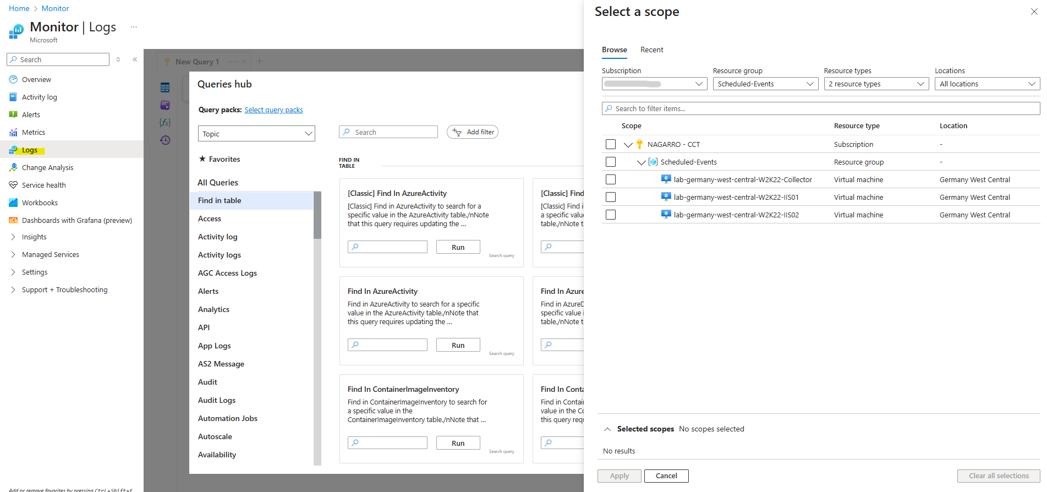Viewport: 1047px width, 492px height.
Task: Check the lab-germany-west-central-W2K22-IIS01 checkbox
Action: tap(611, 197)
